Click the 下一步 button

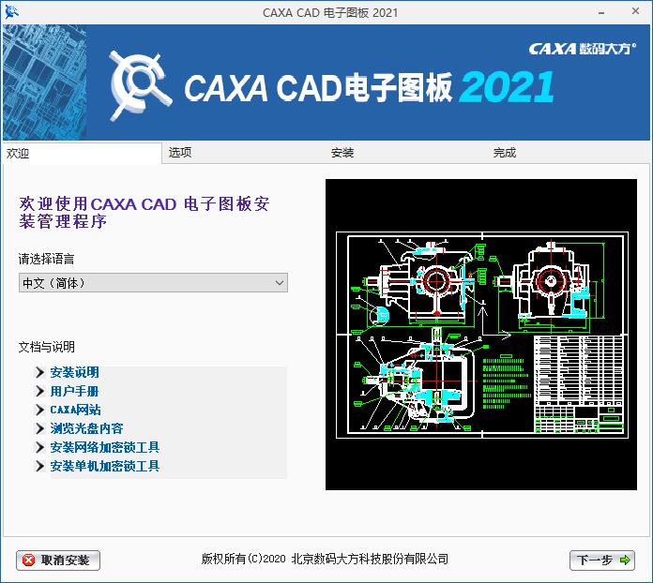(602, 561)
